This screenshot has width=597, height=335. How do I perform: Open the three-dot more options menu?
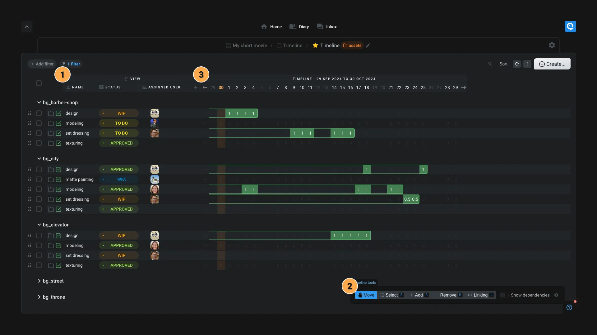[x=527, y=64]
